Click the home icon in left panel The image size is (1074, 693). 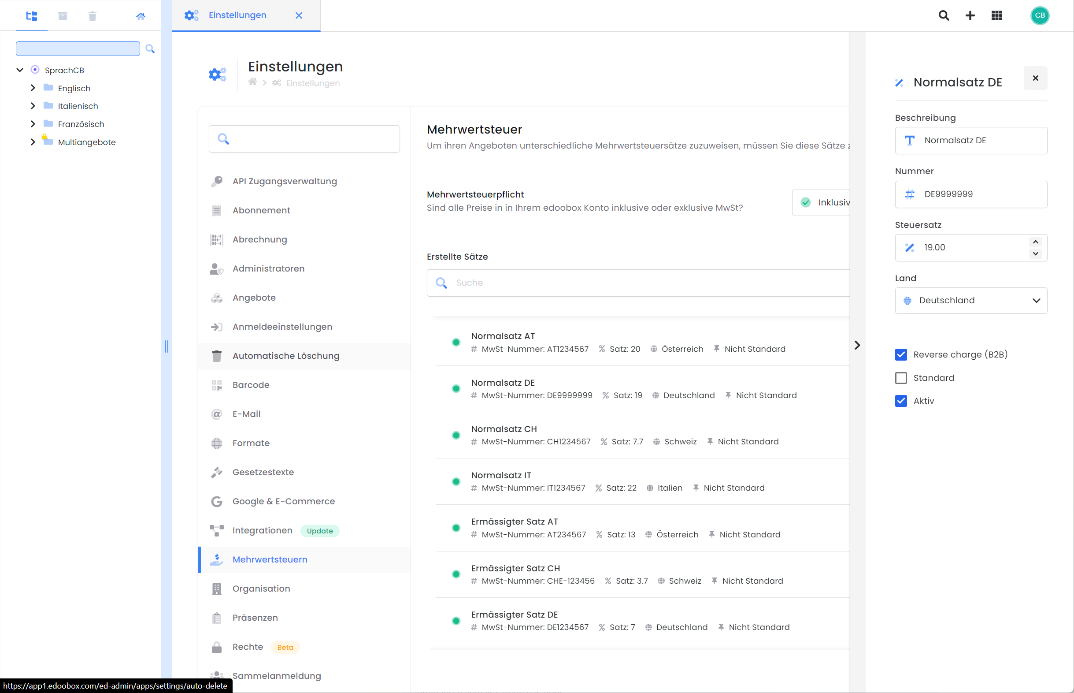coord(140,16)
